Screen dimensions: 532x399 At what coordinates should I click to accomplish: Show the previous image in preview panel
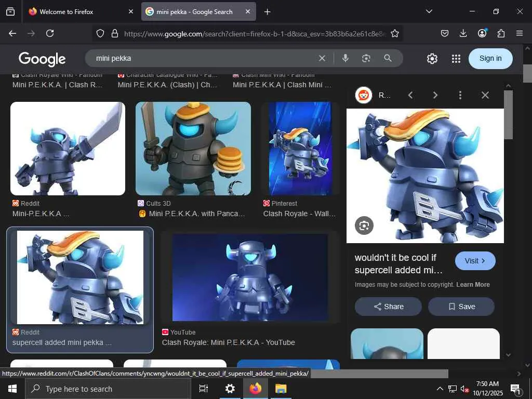[x=410, y=96]
